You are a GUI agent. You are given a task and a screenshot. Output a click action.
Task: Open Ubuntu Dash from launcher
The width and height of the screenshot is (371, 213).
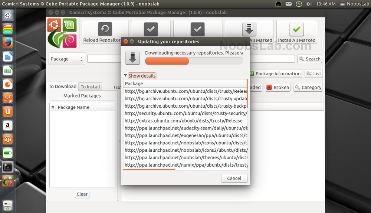(x=7, y=15)
